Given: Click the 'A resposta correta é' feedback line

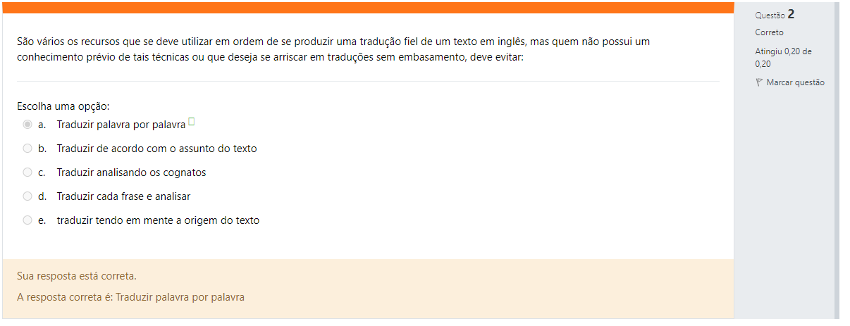Looking at the screenshot, I should click(130, 297).
